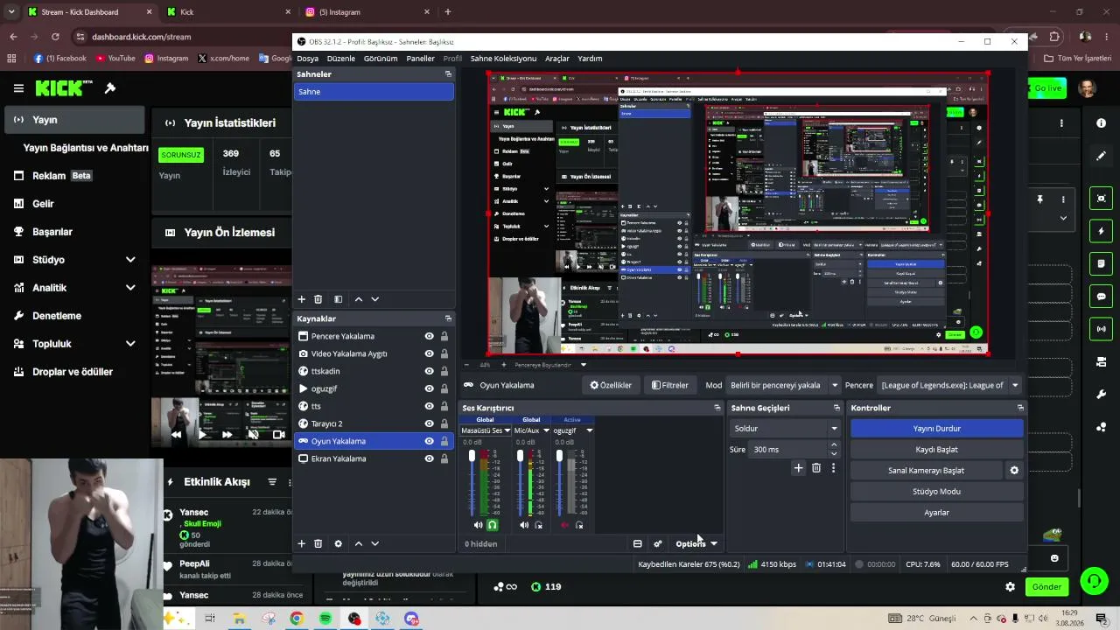Open Kick sidebar hamburger menu
Image resolution: width=1120 pixels, height=630 pixels.
(x=18, y=88)
